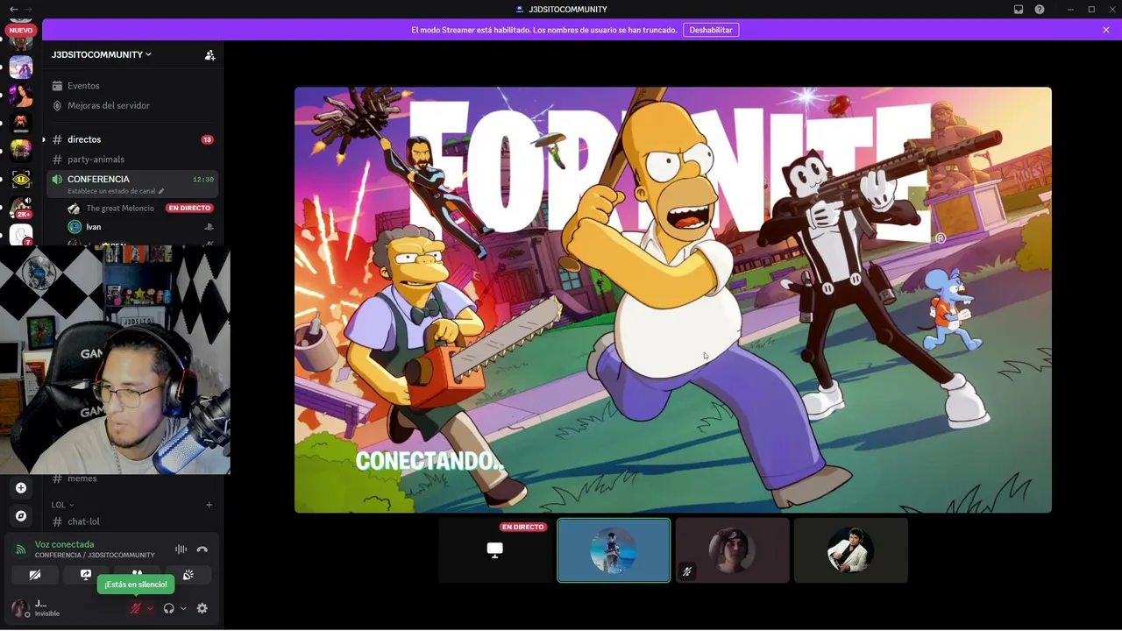Screen dimensions: 1122x631
Task: Open the chat-lol text channel
Action: pyautogui.click(x=131, y=521)
